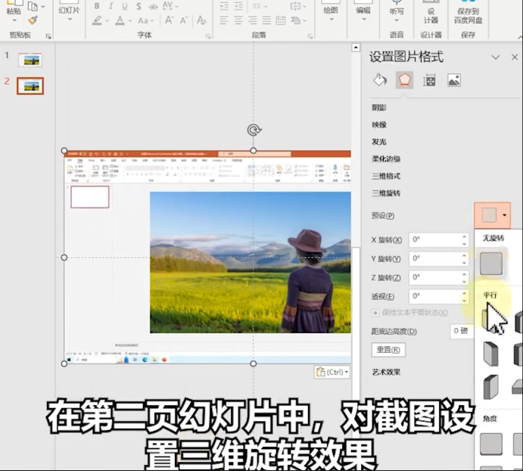This screenshot has height=471, width=523.
Task: Click the Dictate (听写) button
Action: pos(397,12)
